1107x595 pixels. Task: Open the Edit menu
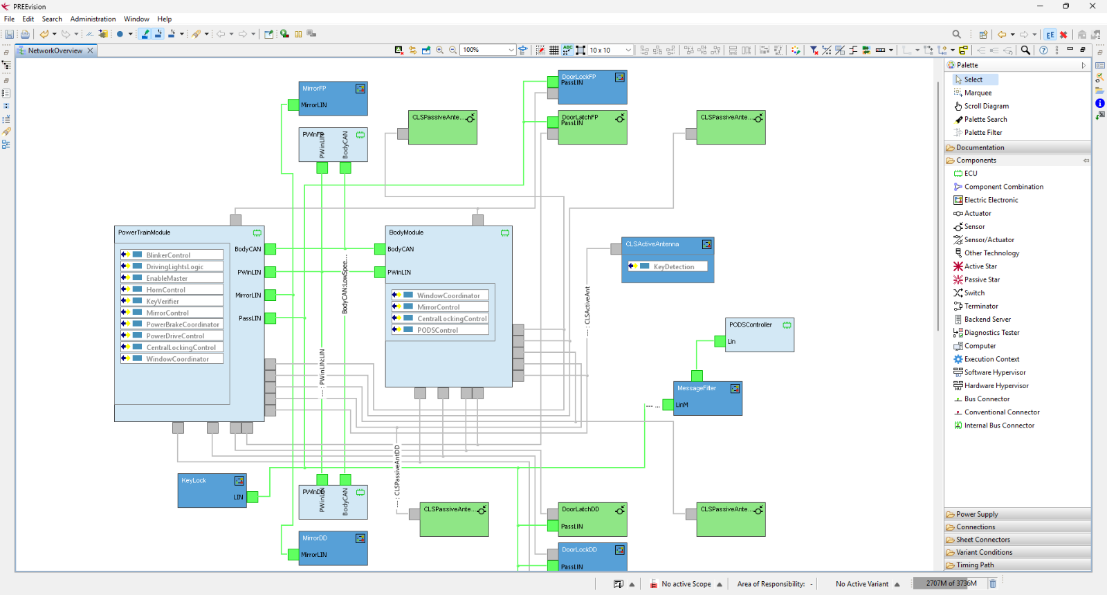tap(28, 19)
